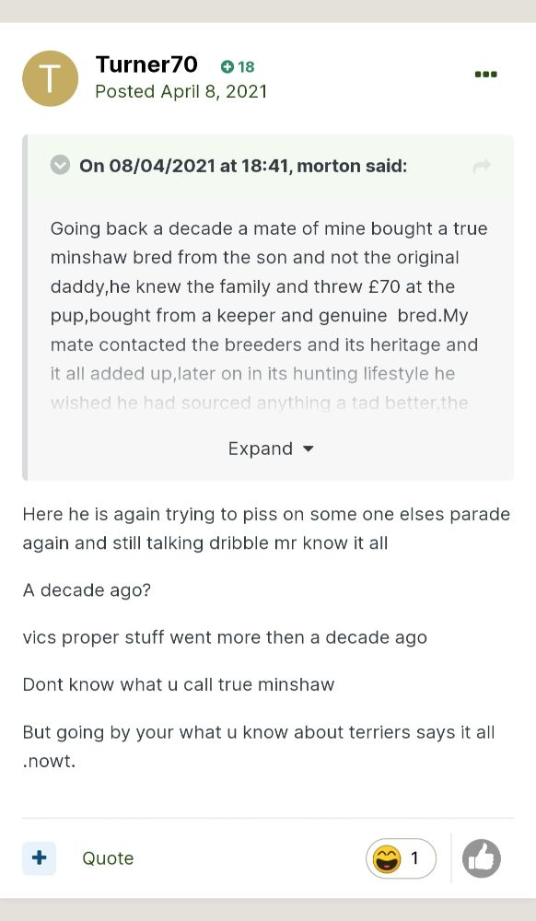Click the arrow beside Expand

click(x=308, y=449)
